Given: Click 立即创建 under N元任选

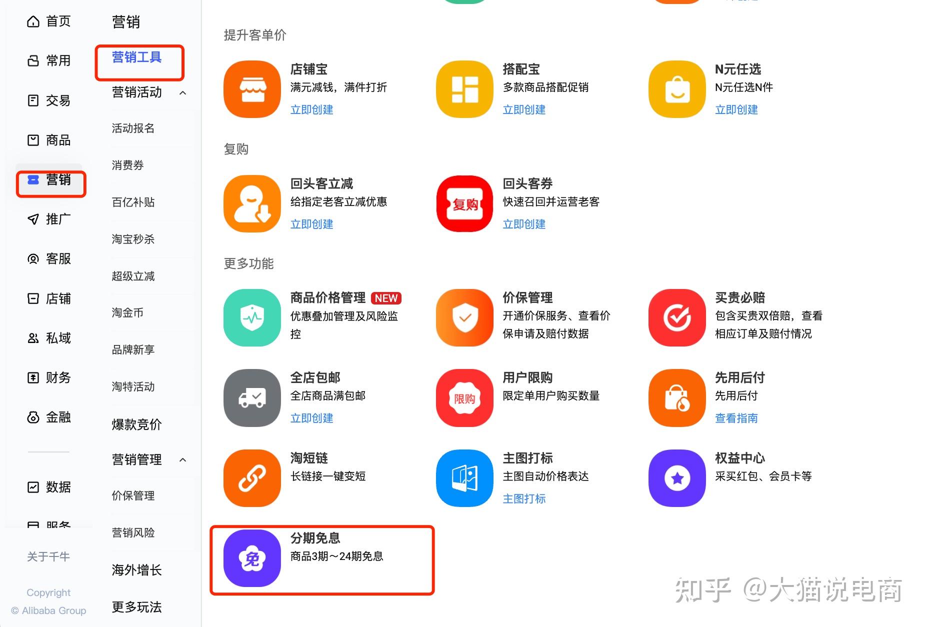Looking at the screenshot, I should tap(736, 109).
